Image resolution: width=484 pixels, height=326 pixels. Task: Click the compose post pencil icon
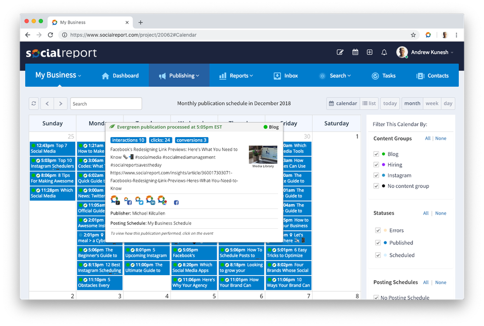point(340,52)
